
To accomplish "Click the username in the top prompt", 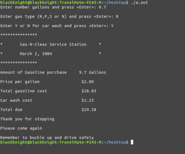I will (14, 3).
